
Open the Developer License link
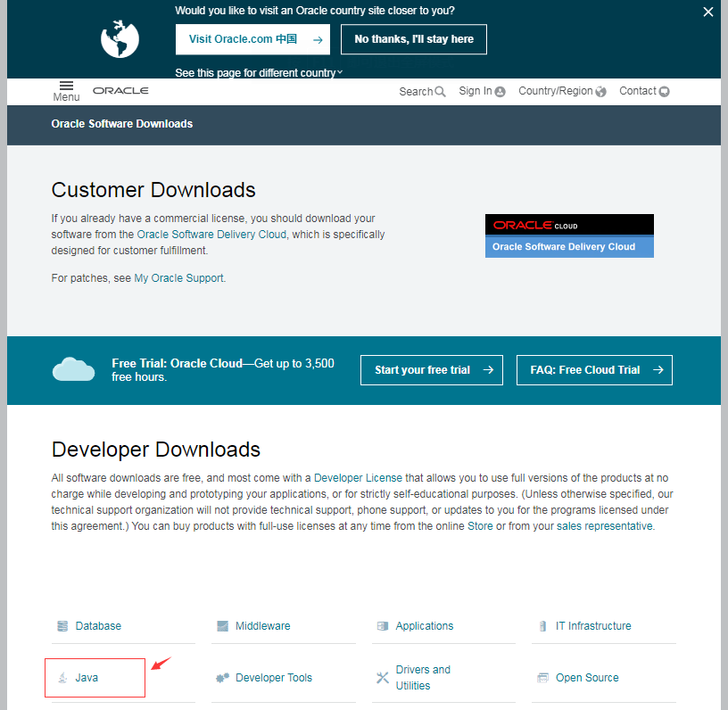pos(358,478)
